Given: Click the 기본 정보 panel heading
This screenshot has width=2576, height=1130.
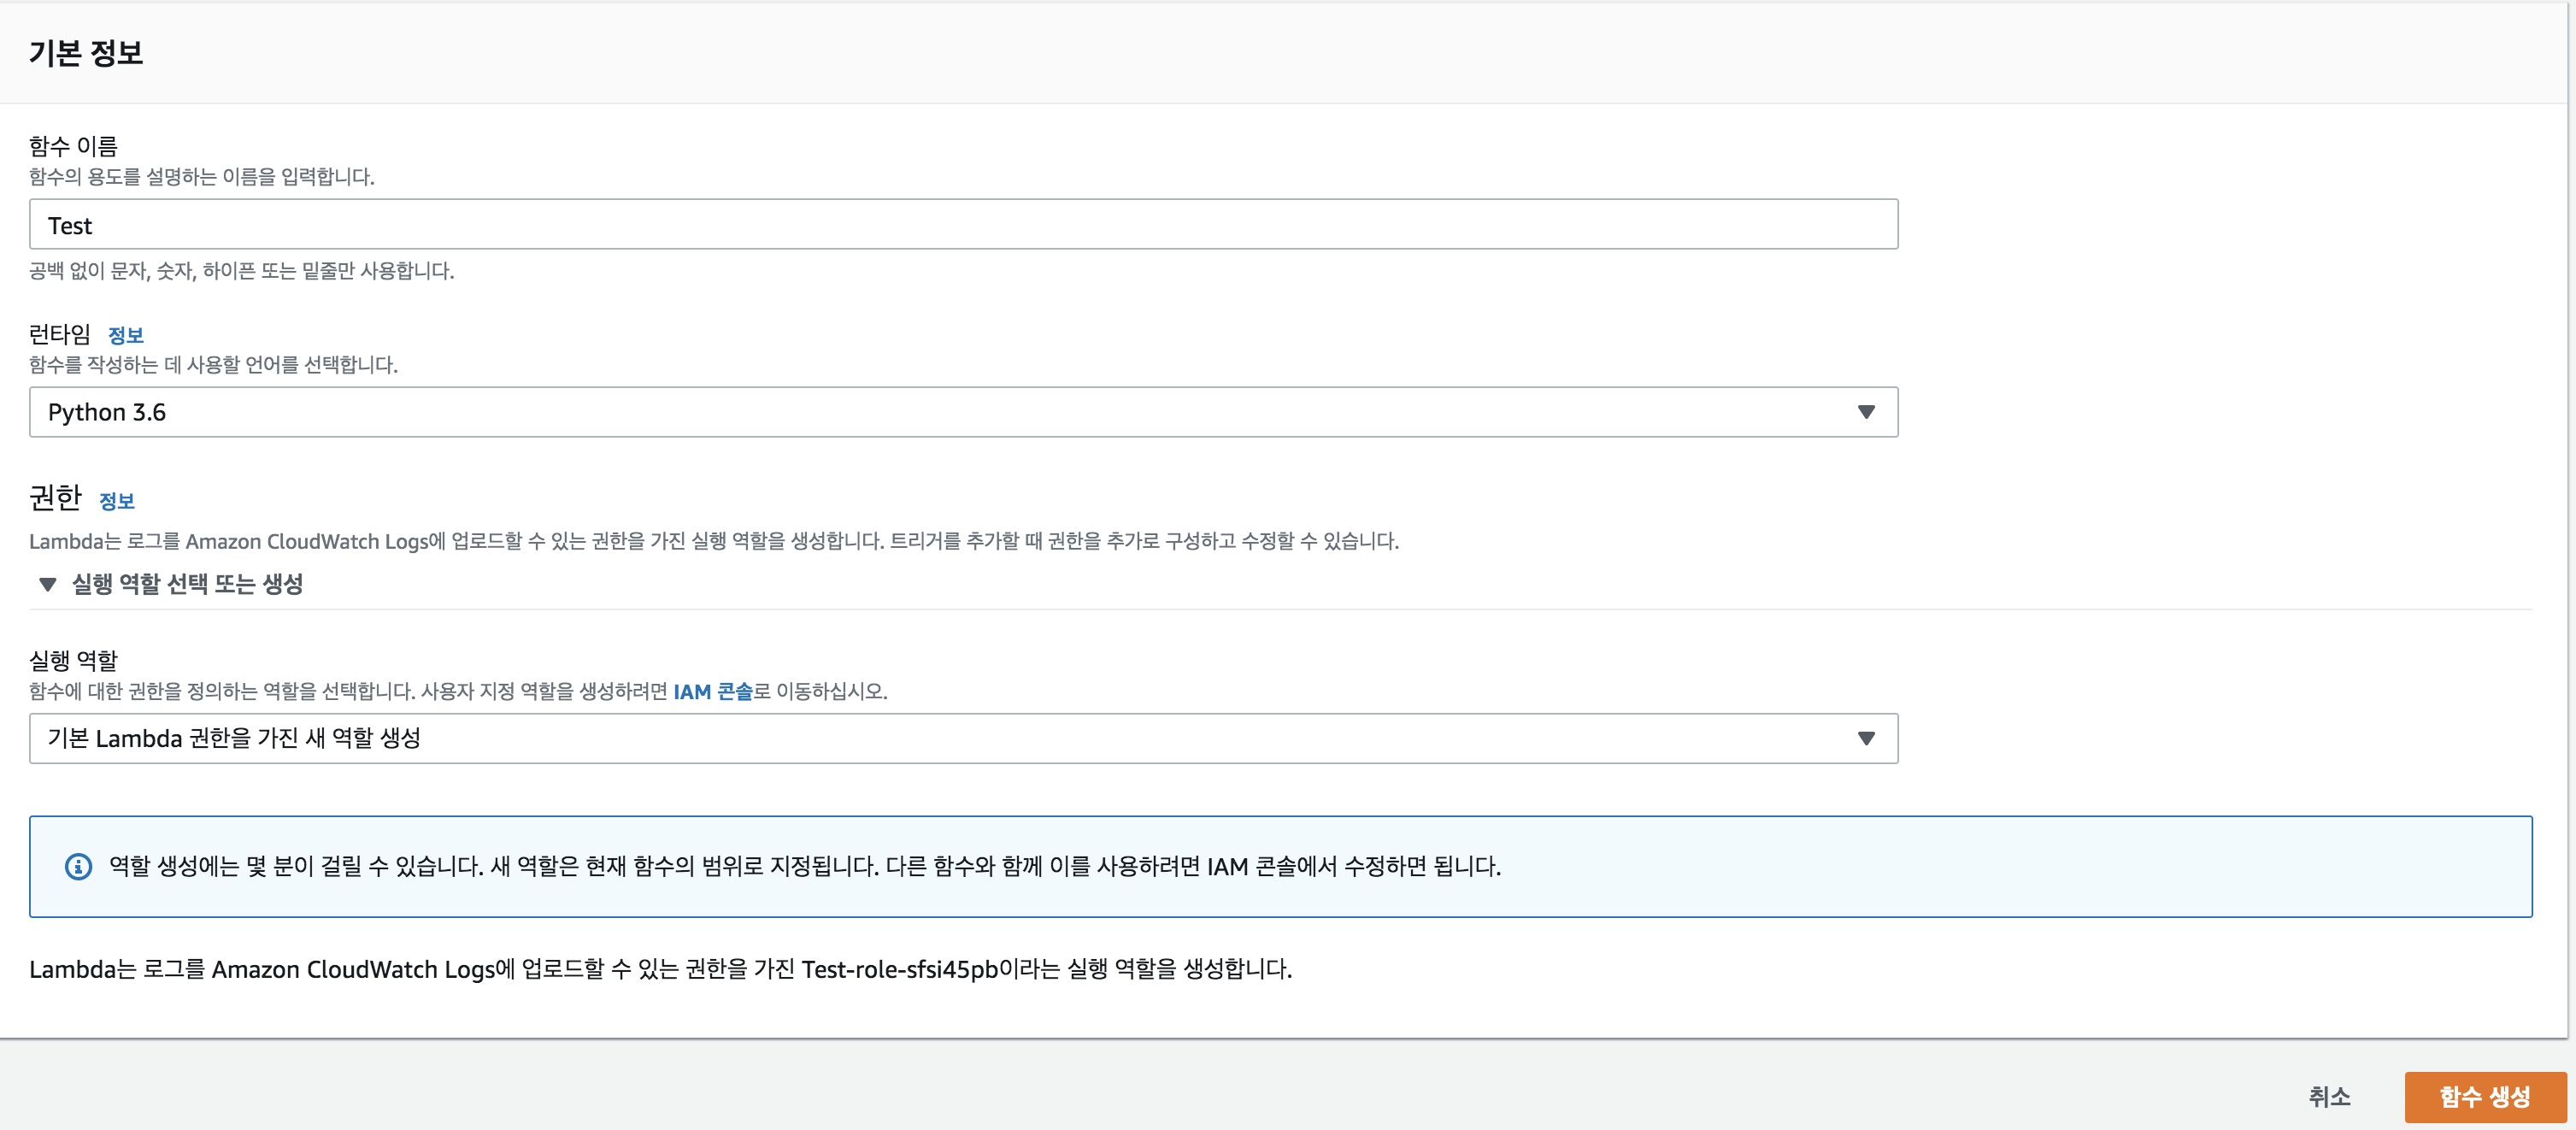Looking at the screenshot, I should pyautogui.click(x=86, y=53).
